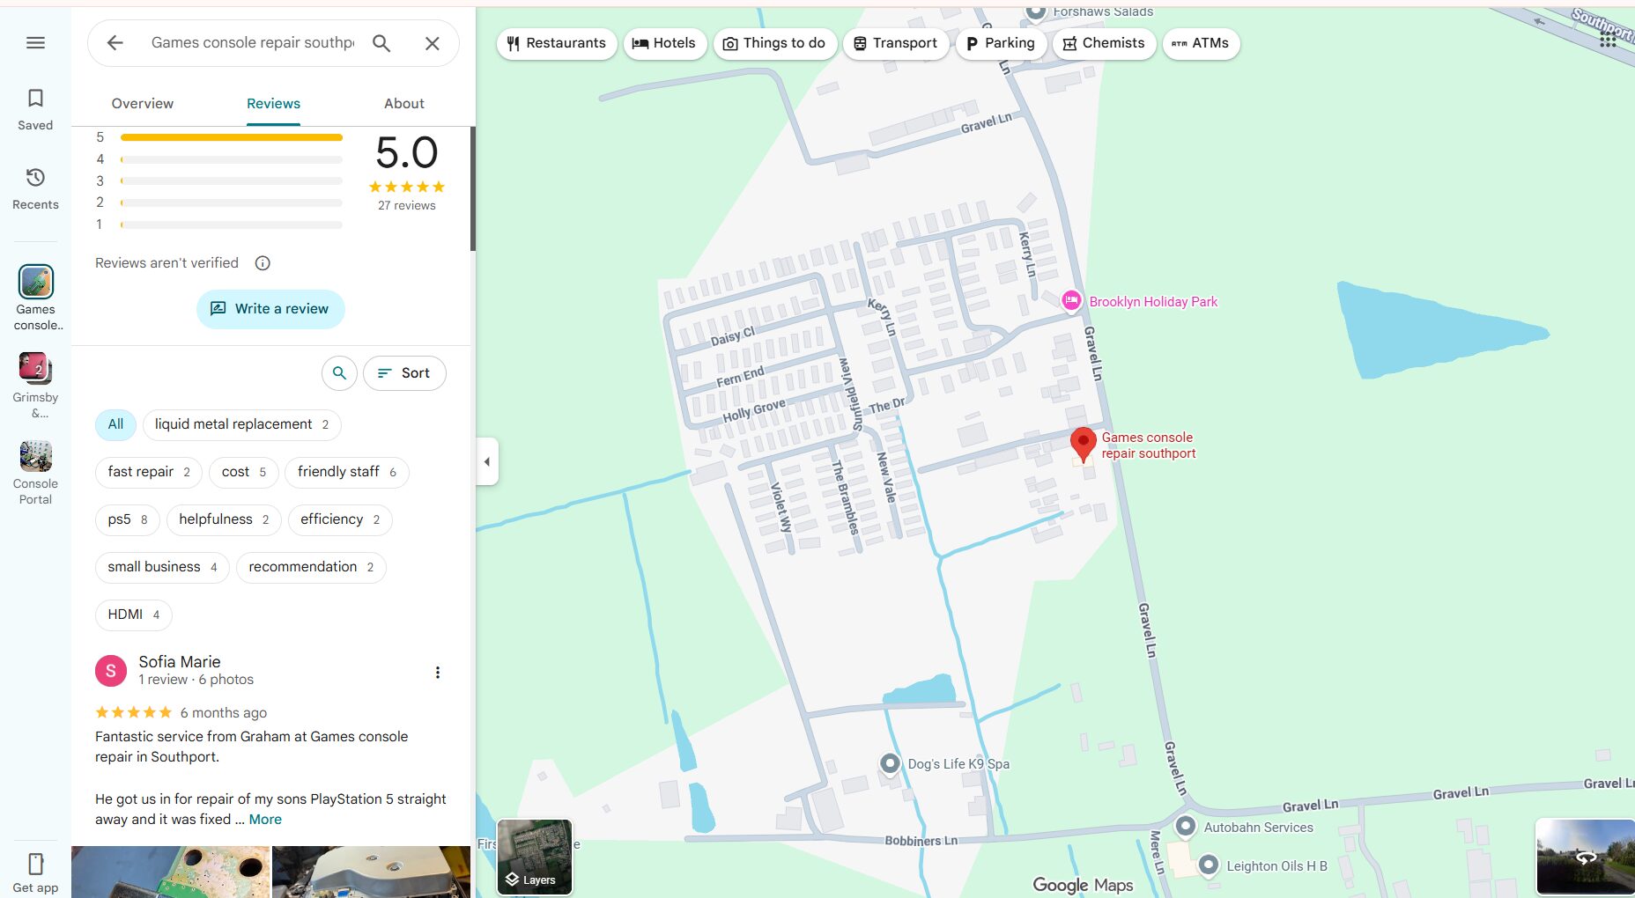1635x898 pixels.
Task: Click Forshaws Salads map marker
Action: point(1036,11)
